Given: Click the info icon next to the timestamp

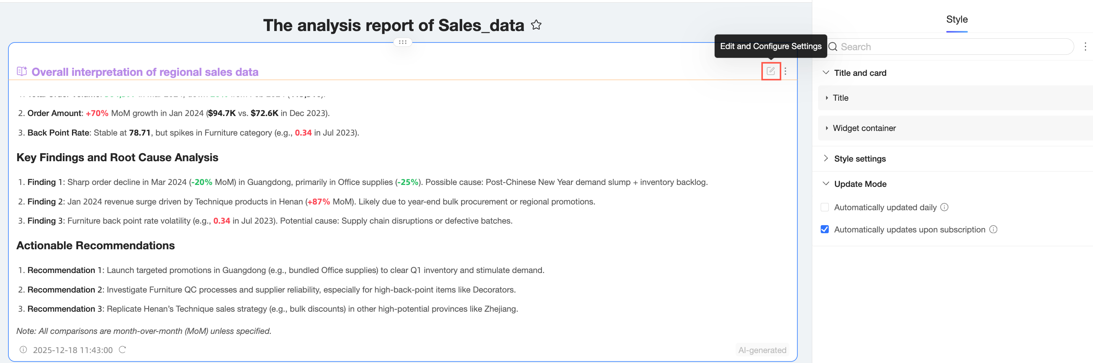Looking at the screenshot, I should 23,350.
